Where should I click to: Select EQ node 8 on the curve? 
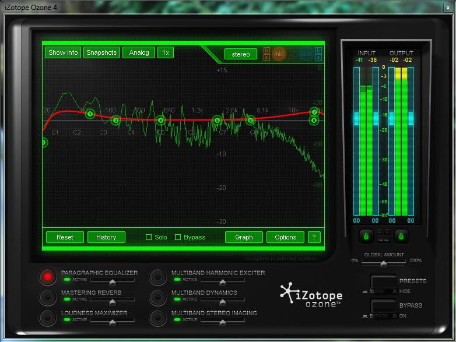[x=314, y=120]
